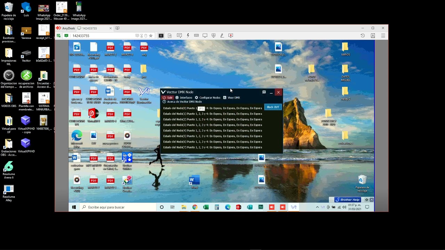Select the MARZO 3 PDF file
The image size is (445, 250).
tap(110, 49)
